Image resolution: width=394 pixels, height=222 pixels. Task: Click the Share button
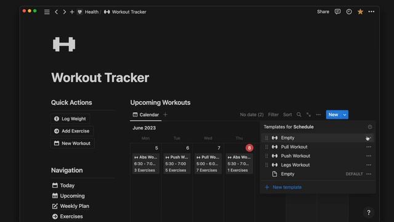click(x=323, y=12)
